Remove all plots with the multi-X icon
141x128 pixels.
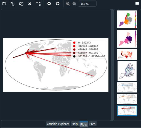click(38, 4)
